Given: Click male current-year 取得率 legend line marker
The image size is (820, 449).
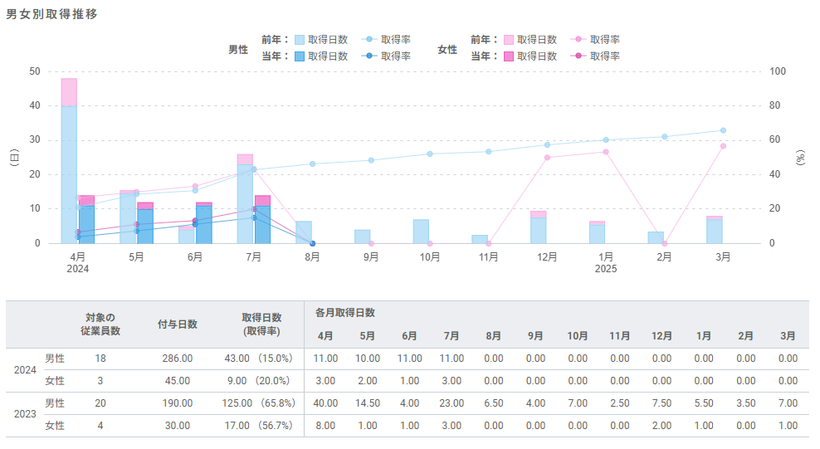Looking at the screenshot, I should pos(369,56).
